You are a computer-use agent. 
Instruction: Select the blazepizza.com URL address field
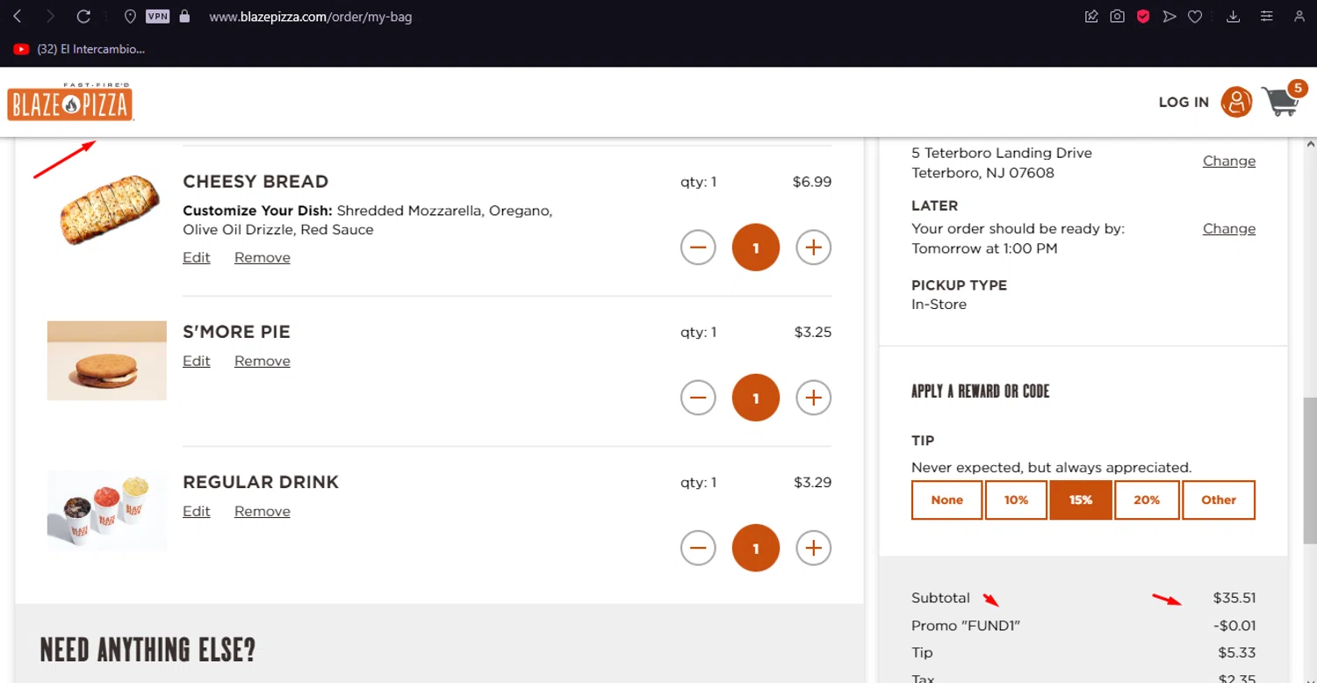[x=310, y=17]
